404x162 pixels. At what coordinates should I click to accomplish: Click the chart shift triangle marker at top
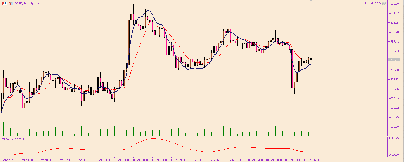[311, 1]
